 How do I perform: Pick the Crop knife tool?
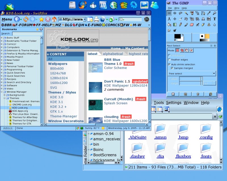tap(180, 19)
